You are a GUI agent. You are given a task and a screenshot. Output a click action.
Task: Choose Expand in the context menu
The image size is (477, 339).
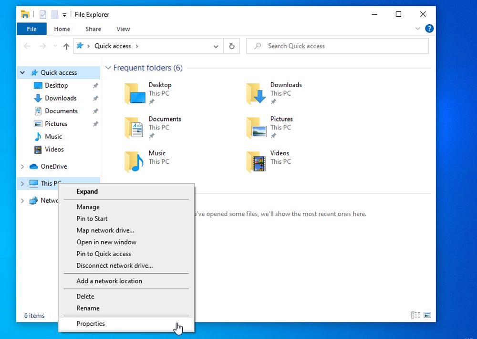click(126, 191)
